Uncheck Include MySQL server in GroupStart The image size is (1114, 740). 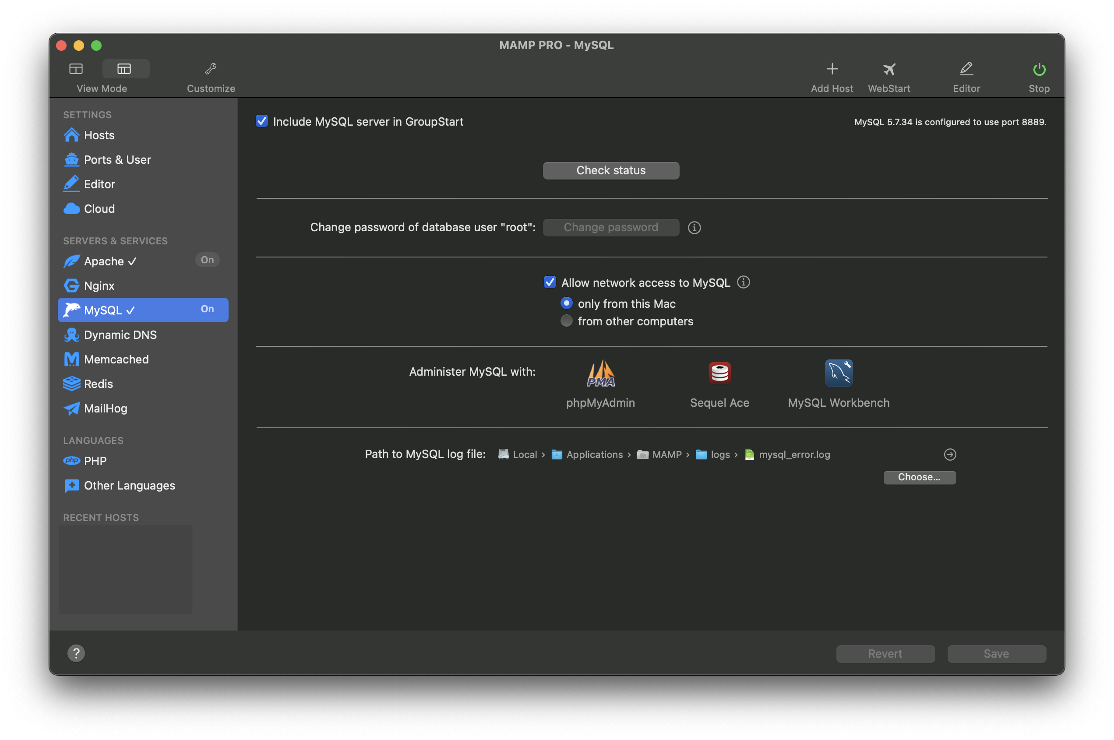[262, 121]
